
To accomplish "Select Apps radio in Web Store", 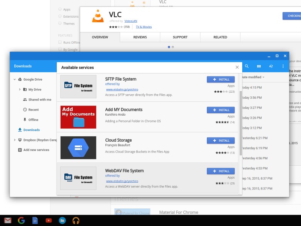I will 60,9.
